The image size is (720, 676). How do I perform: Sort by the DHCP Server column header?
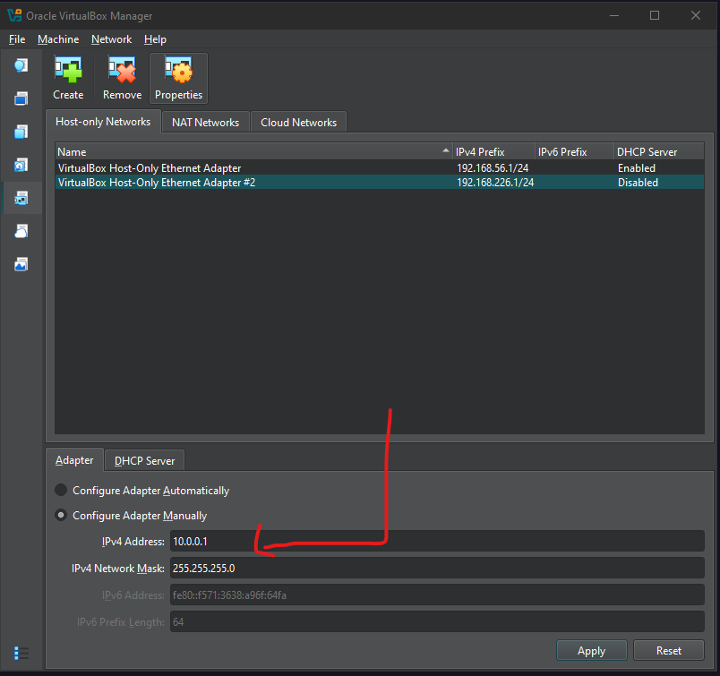[x=659, y=152]
